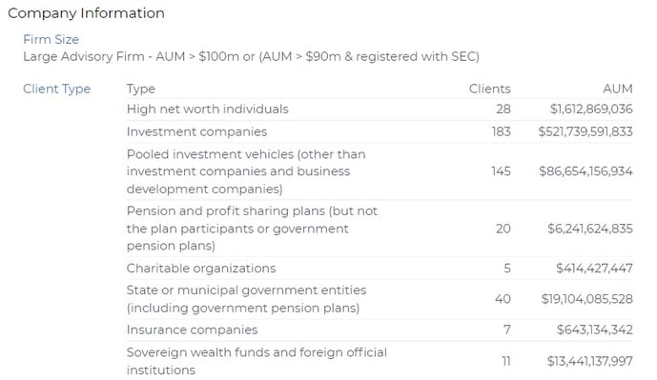Select the Insurance companies row
Image resolution: width=657 pixels, height=380 pixels.
380,330
